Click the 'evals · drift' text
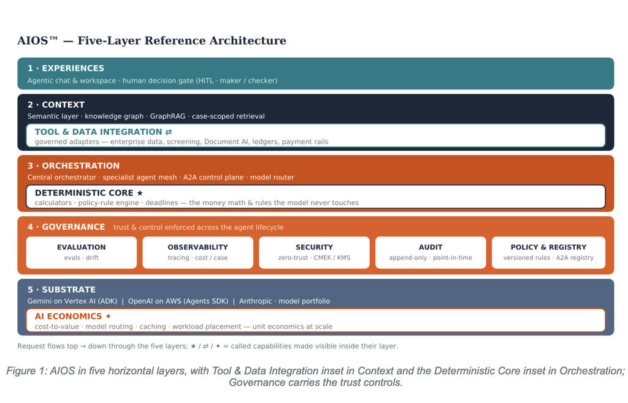This screenshot has height=403, width=628. (82, 258)
